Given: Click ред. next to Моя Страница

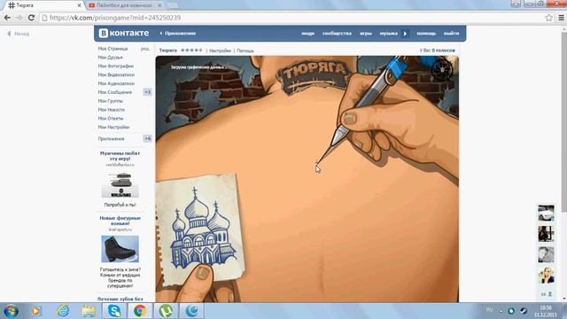Looking at the screenshot, I should click(x=145, y=49).
